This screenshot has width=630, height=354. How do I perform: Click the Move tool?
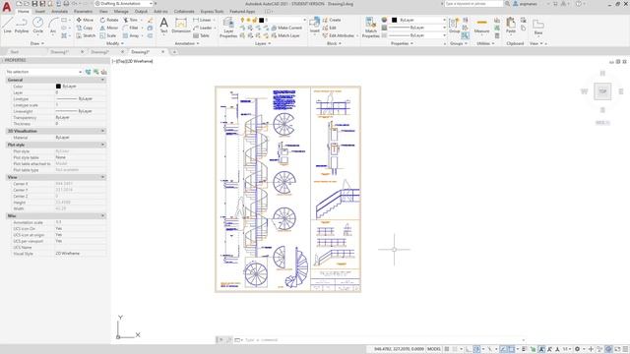pos(85,20)
